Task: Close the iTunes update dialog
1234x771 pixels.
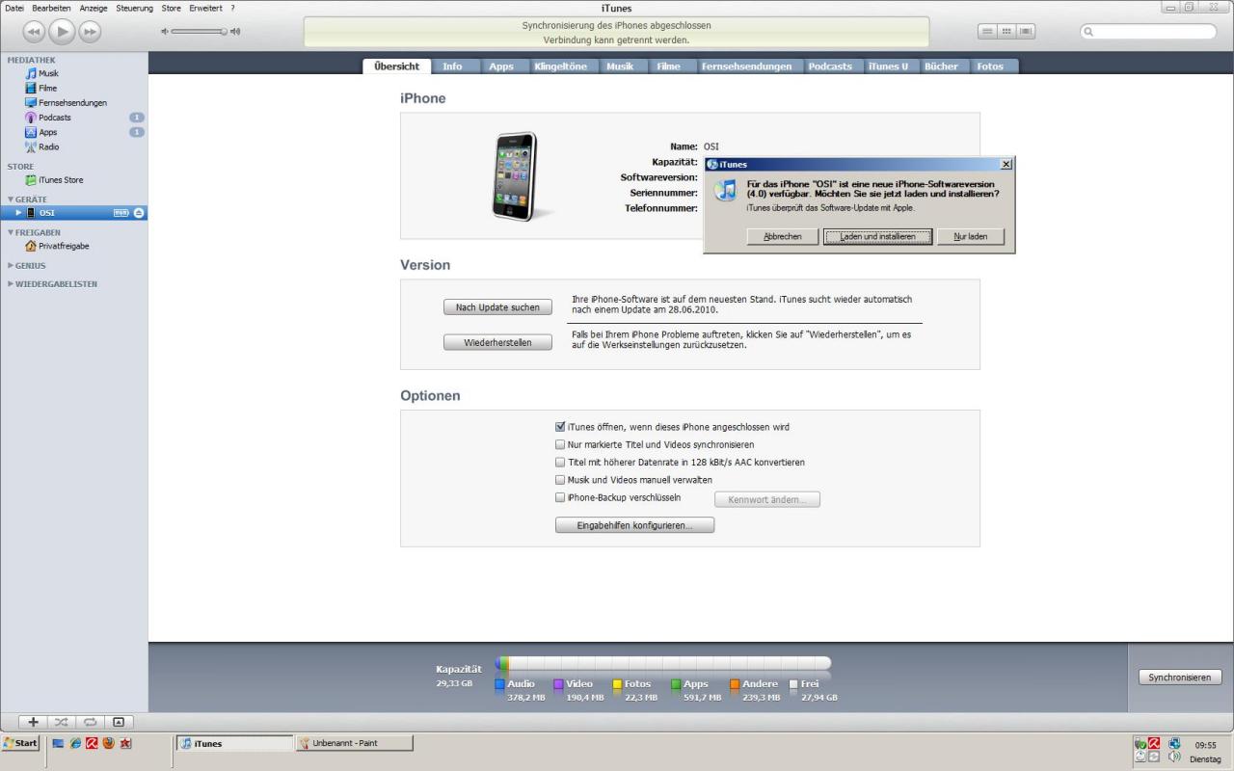Action: 1006,165
